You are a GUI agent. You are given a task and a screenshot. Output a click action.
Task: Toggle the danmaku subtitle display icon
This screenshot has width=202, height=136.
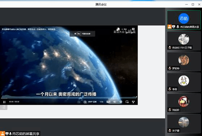108,102
